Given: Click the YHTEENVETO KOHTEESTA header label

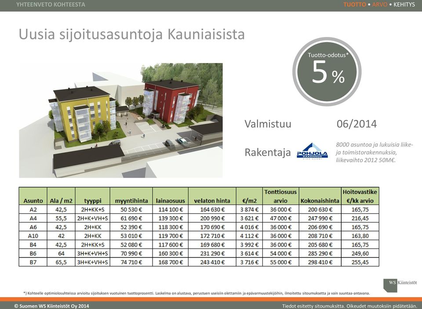Looking at the screenshot, I should pyautogui.click(x=51, y=4).
